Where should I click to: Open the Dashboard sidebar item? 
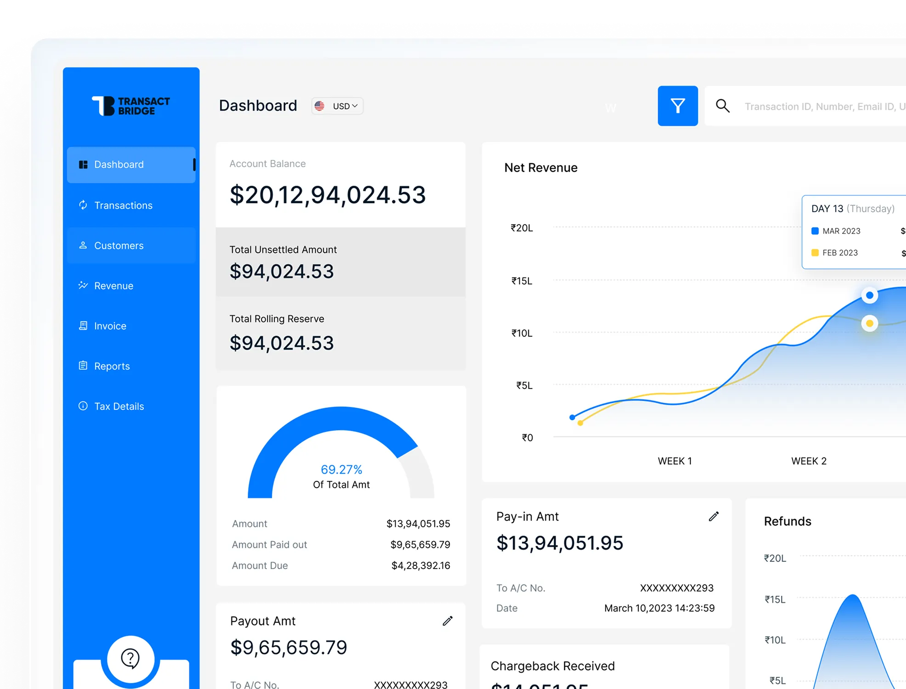pos(131,164)
